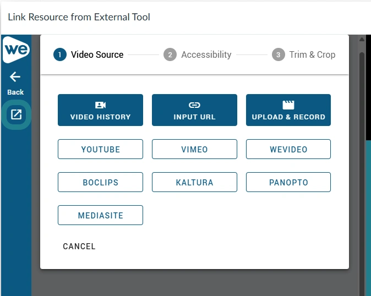This screenshot has width=371, height=296.
Task: Choose the Mediasite source button
Action: pyautogui.click(x=100, y=215)
